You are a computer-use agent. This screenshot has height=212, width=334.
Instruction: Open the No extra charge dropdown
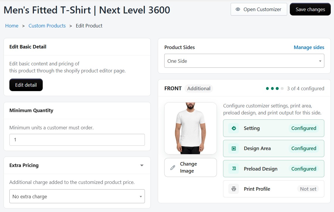point(77,196)
